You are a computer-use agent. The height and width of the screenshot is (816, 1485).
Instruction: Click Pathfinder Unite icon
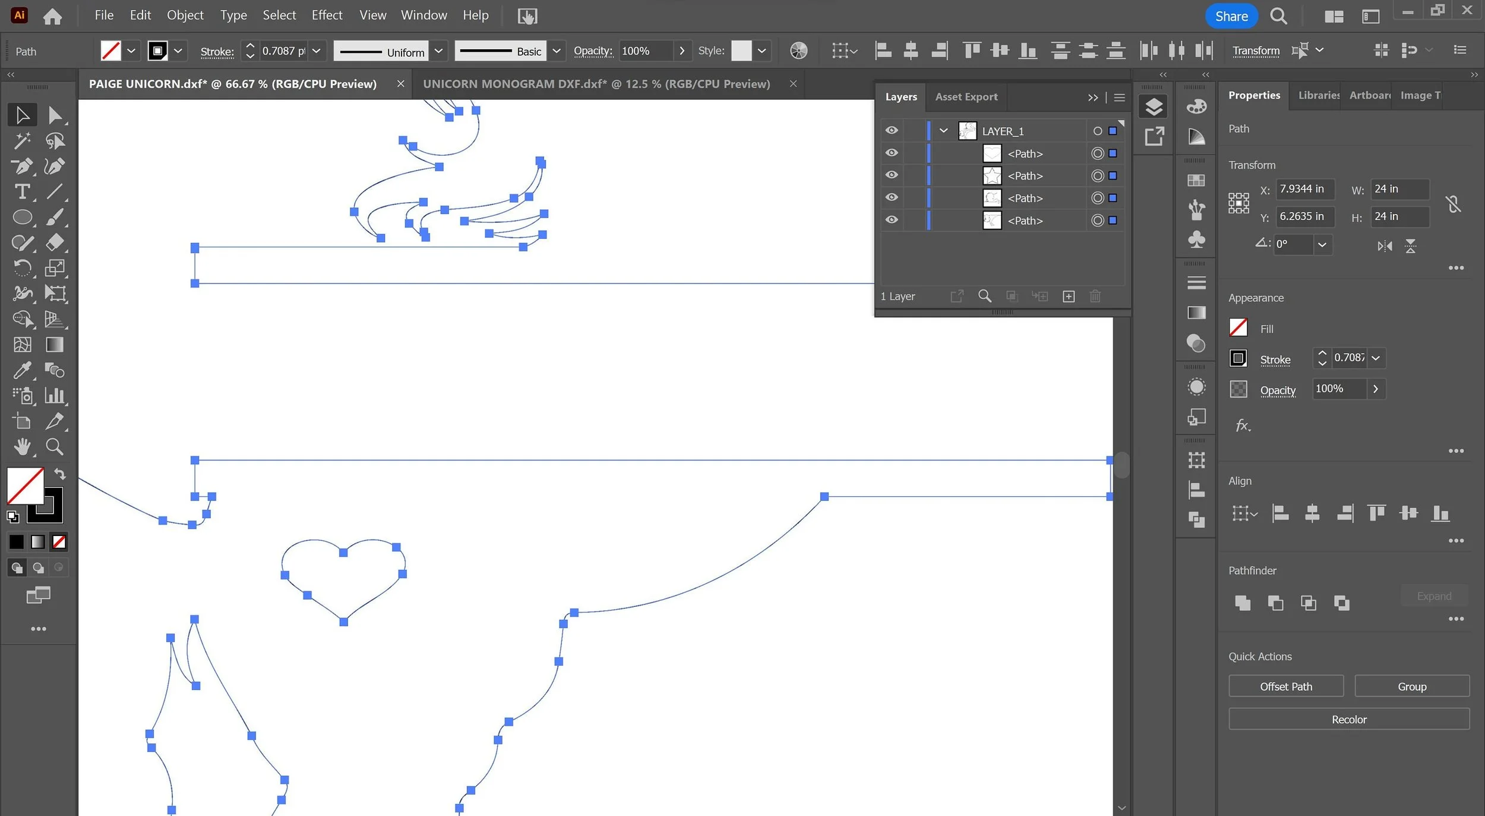tap(1242, 603)
